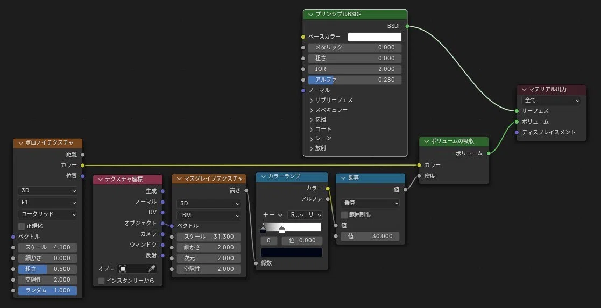Click the IOR 2.000 field

point(355,69)
